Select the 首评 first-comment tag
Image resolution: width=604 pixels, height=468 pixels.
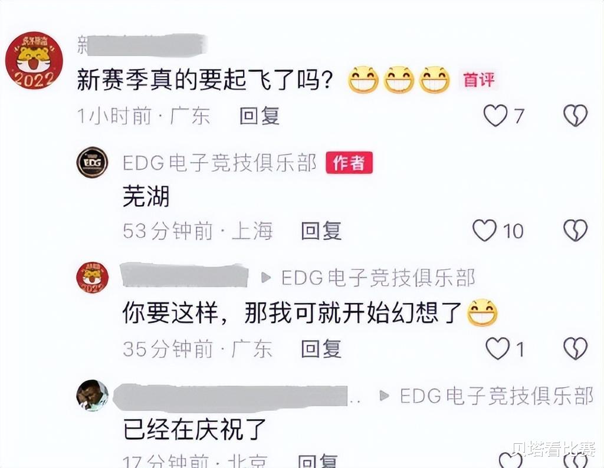point(479,80)
